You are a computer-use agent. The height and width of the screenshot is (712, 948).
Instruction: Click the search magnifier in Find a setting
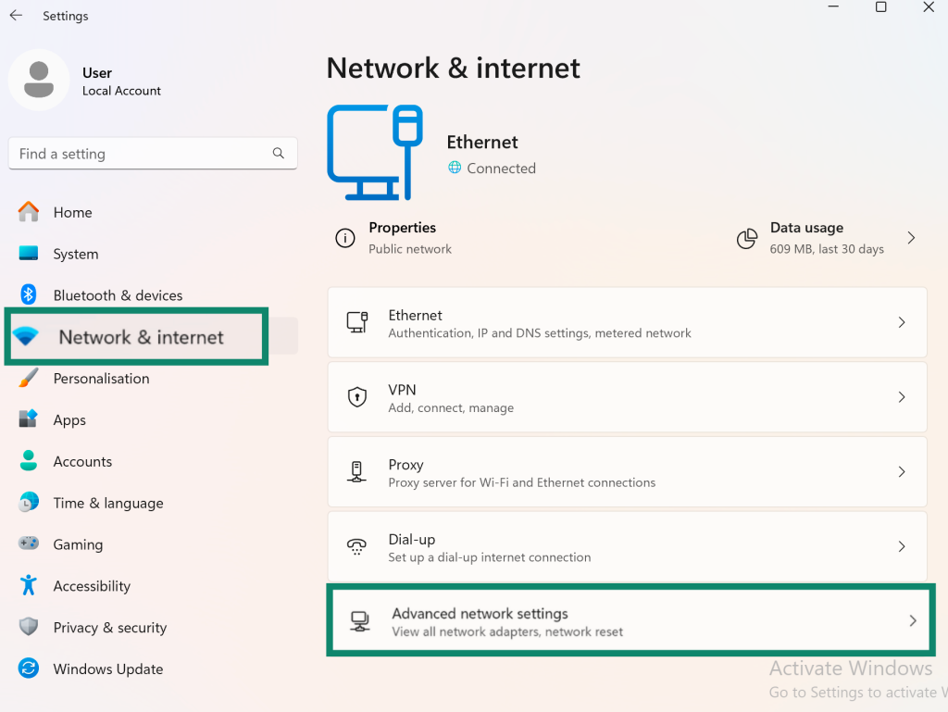tap(279, 153)
